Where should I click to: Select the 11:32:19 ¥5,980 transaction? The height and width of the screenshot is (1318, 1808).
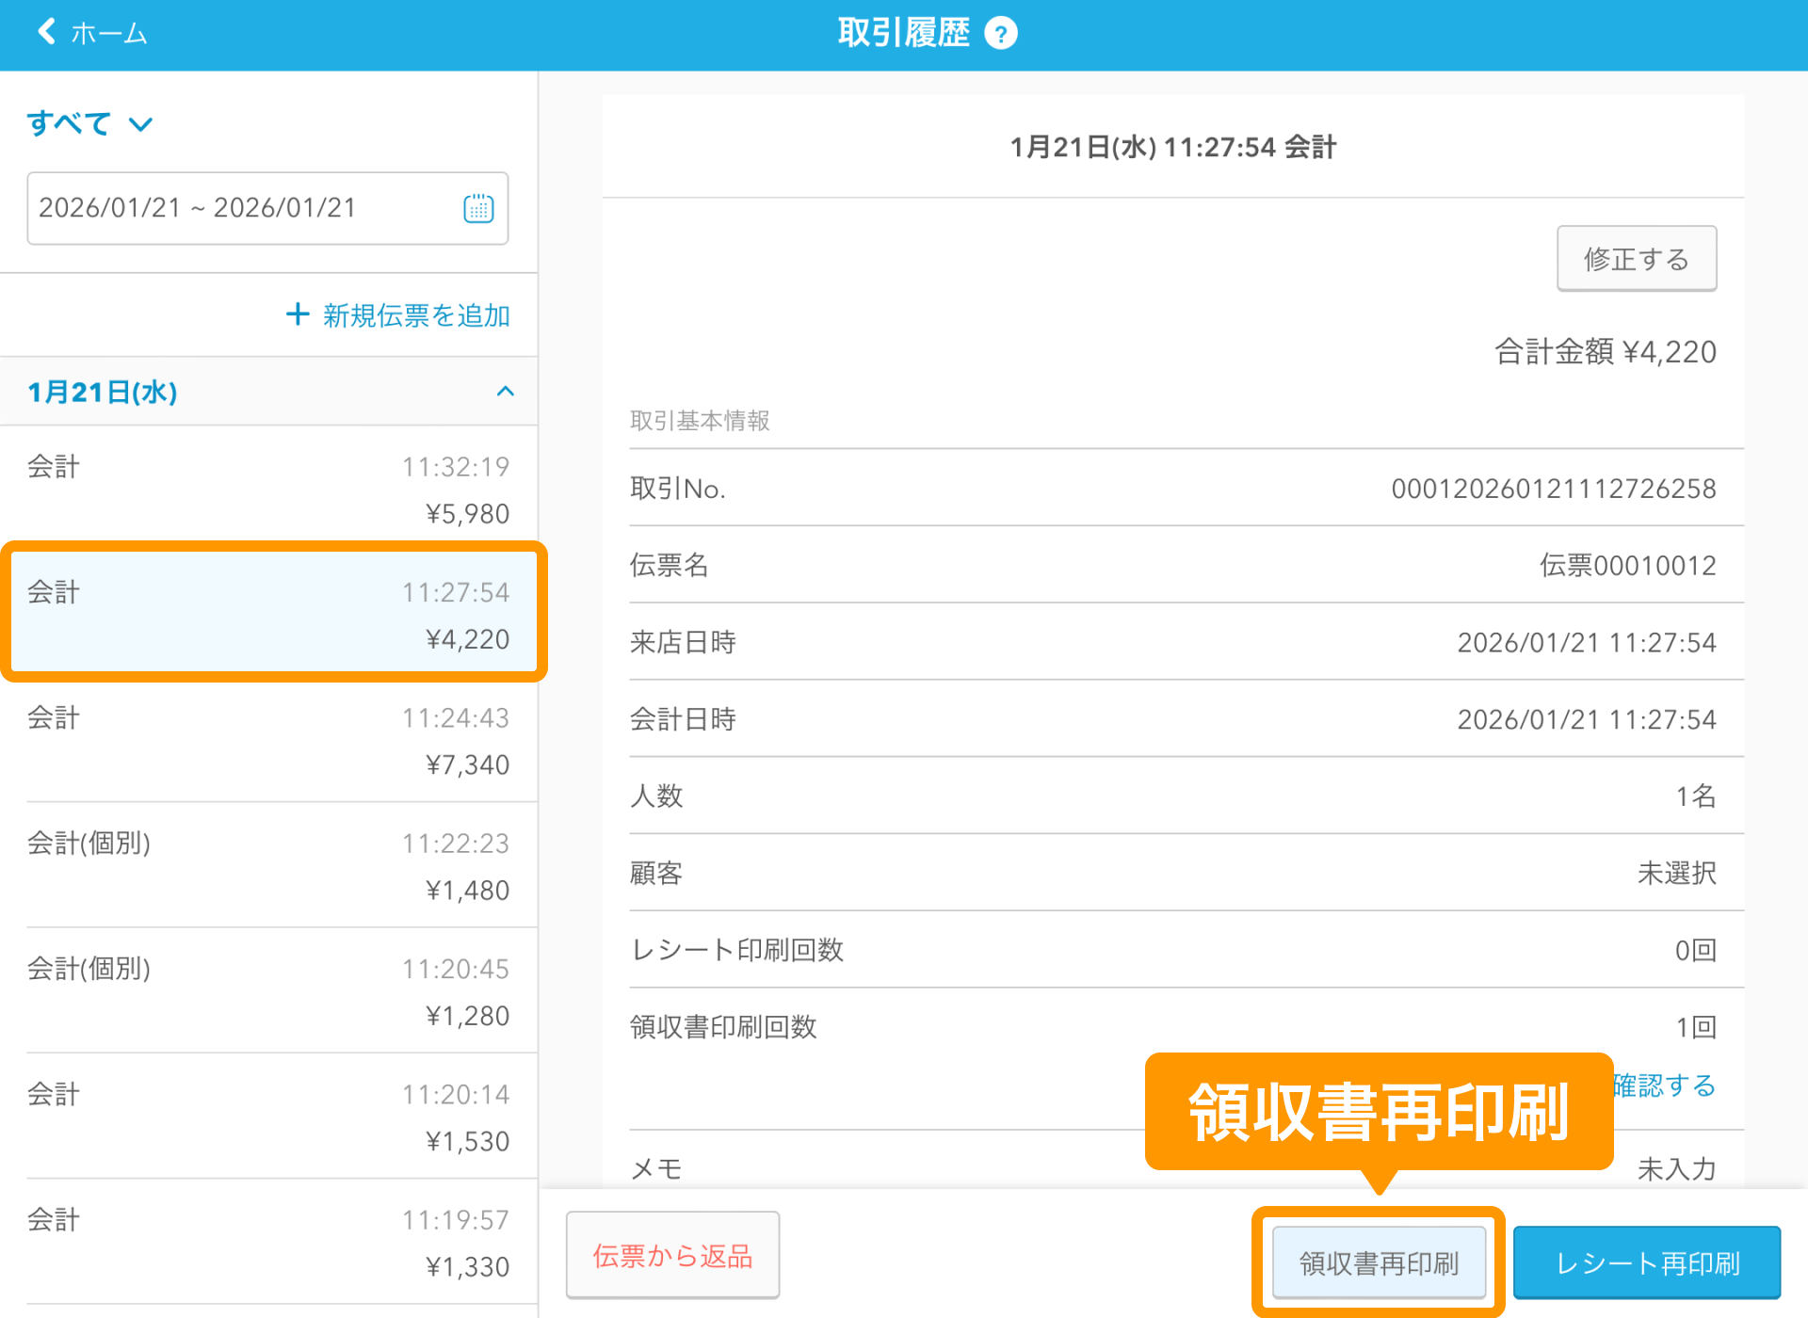(268, 488)
